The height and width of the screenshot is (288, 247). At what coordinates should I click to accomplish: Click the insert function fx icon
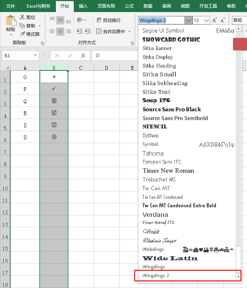point(83,55)
